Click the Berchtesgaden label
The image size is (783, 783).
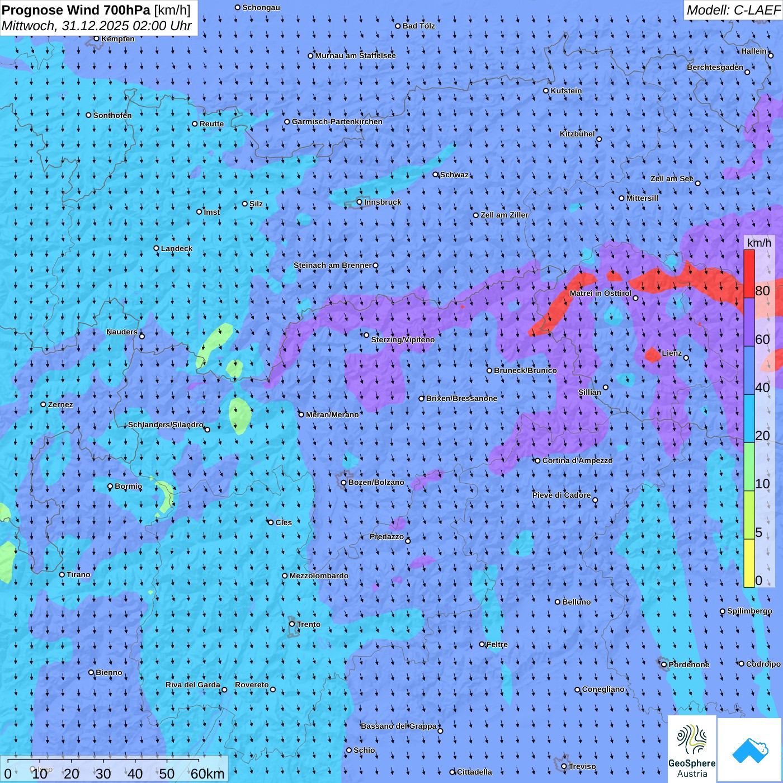click(715, 67)
